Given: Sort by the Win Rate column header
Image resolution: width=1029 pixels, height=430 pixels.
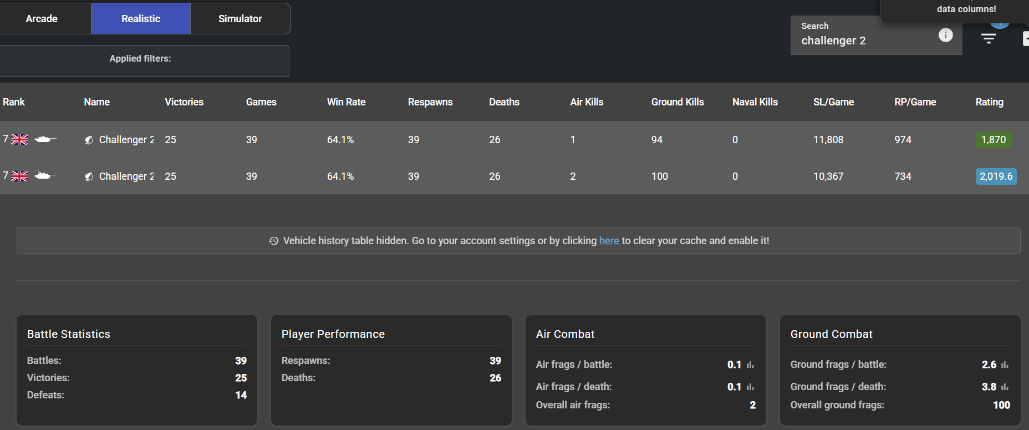Looking at the screenshot, I should [x=347, y=102].
